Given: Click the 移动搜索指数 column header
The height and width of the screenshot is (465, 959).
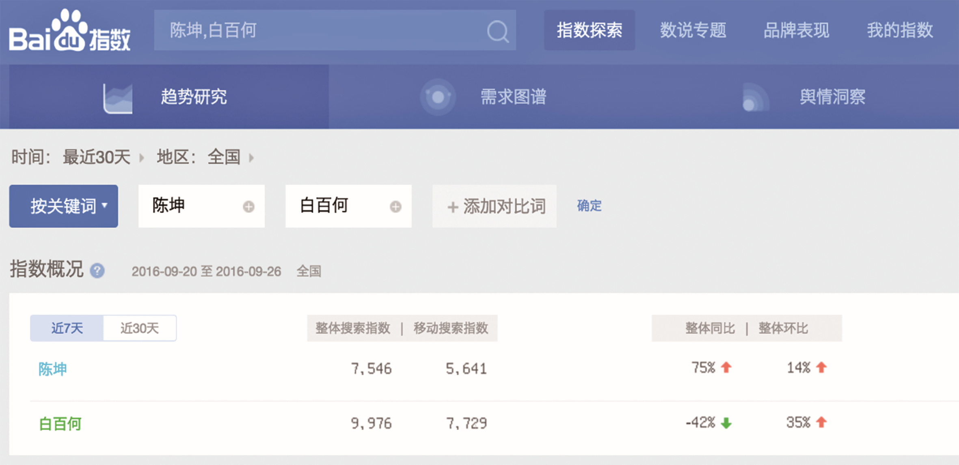Looking at the screenshot, I should 451,328.
